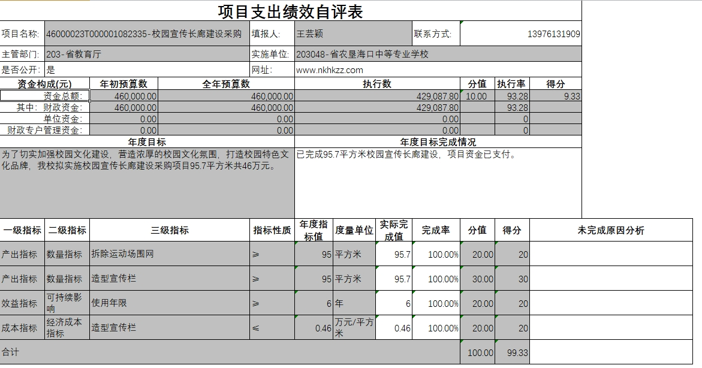Screen dimensions: 702x368
Task: Click the 成本指标 cell
Action: 22,328
